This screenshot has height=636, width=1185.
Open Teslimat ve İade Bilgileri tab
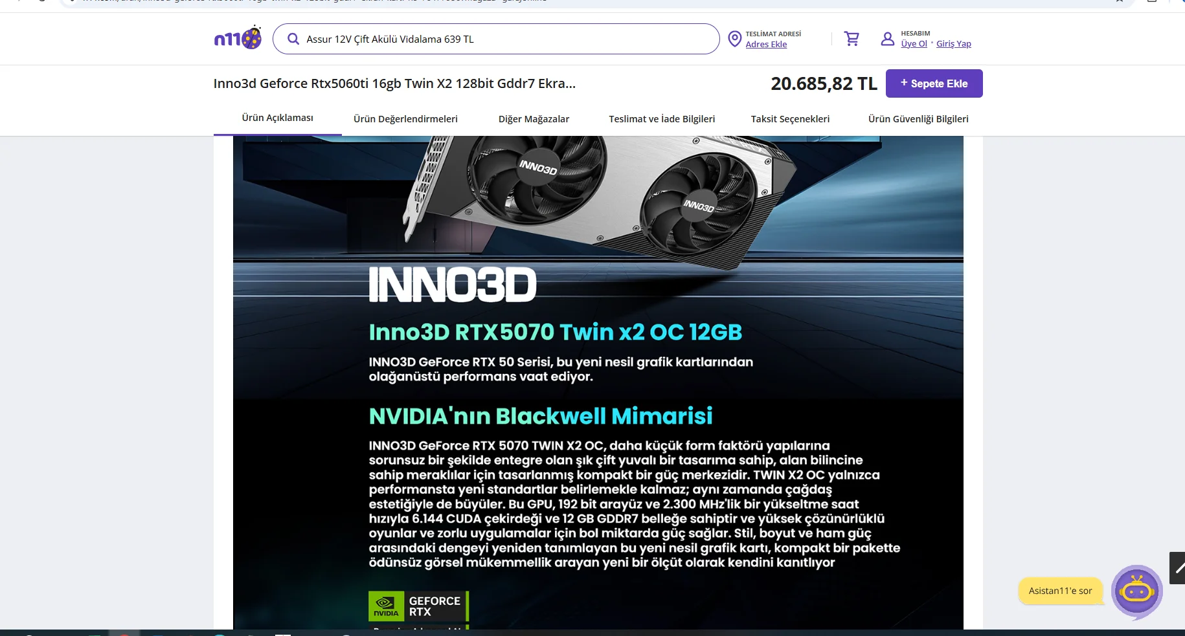coord(662,119)
